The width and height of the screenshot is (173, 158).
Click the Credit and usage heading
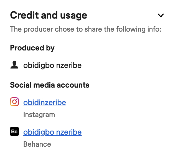(x=49, y=15)
